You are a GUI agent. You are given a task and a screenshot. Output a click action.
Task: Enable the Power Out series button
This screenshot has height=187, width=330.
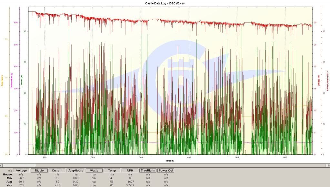pos(166,171)
